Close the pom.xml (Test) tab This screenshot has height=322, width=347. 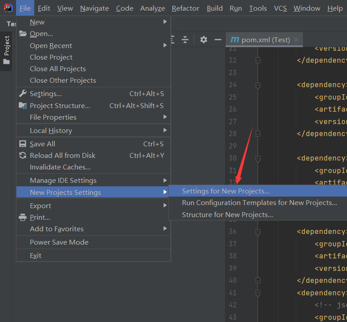(296, 40)
